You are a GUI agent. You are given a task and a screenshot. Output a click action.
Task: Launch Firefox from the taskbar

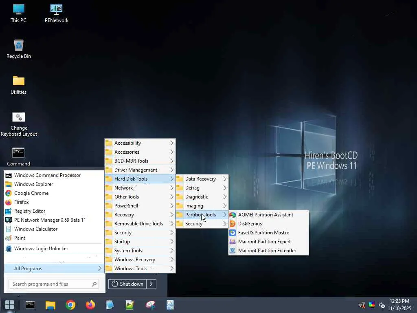click(x=90, y=305)
